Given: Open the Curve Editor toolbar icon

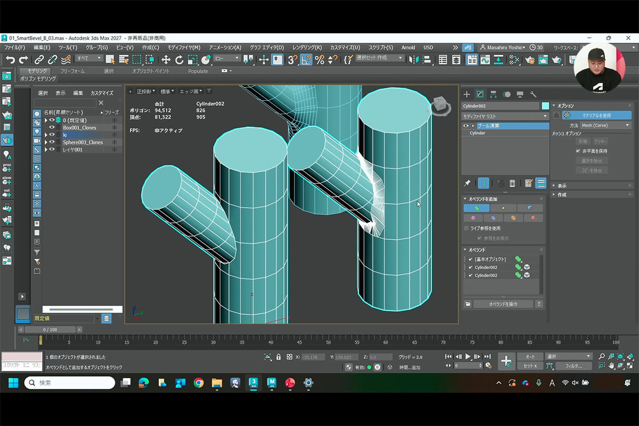Looking at the screenshot, I should pos(485,59).
